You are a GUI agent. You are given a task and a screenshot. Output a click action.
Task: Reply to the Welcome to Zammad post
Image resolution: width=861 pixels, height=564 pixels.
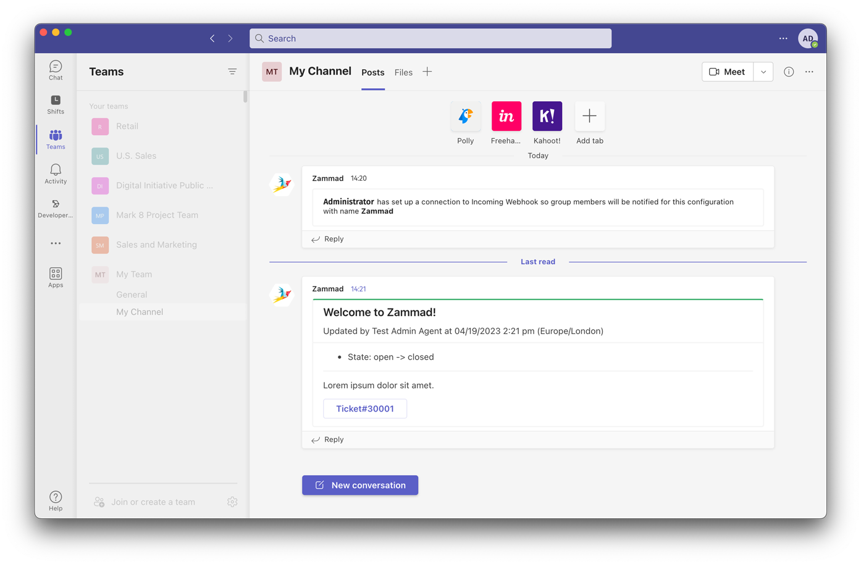pos(328,439)
